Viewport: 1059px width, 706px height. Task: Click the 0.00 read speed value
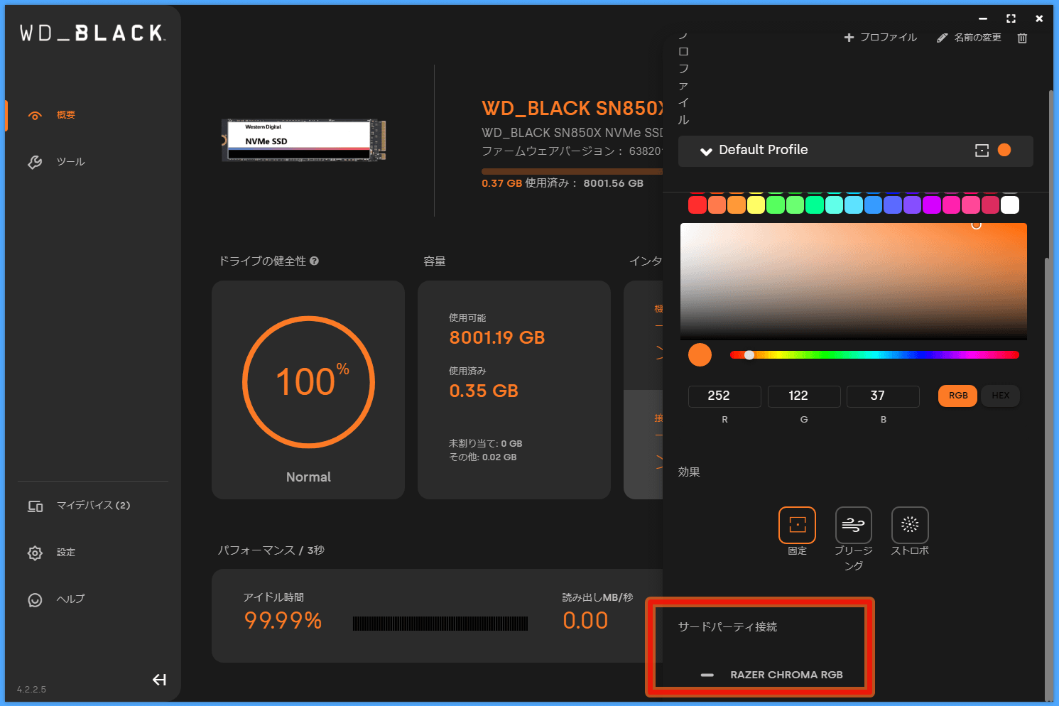coord(585,621)
